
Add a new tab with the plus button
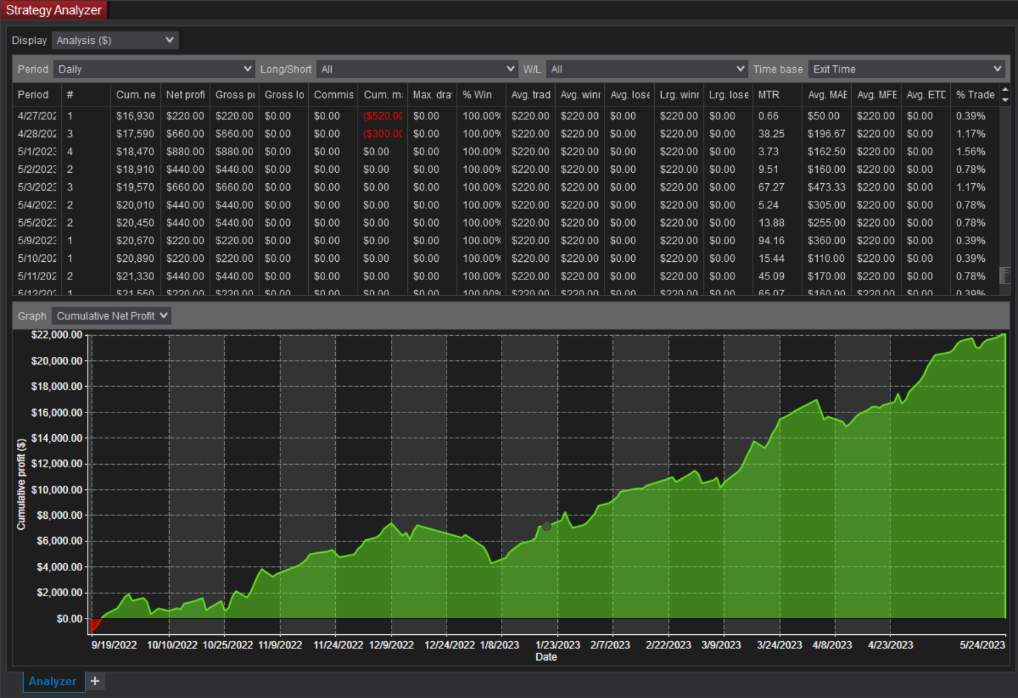click(94, 681)
